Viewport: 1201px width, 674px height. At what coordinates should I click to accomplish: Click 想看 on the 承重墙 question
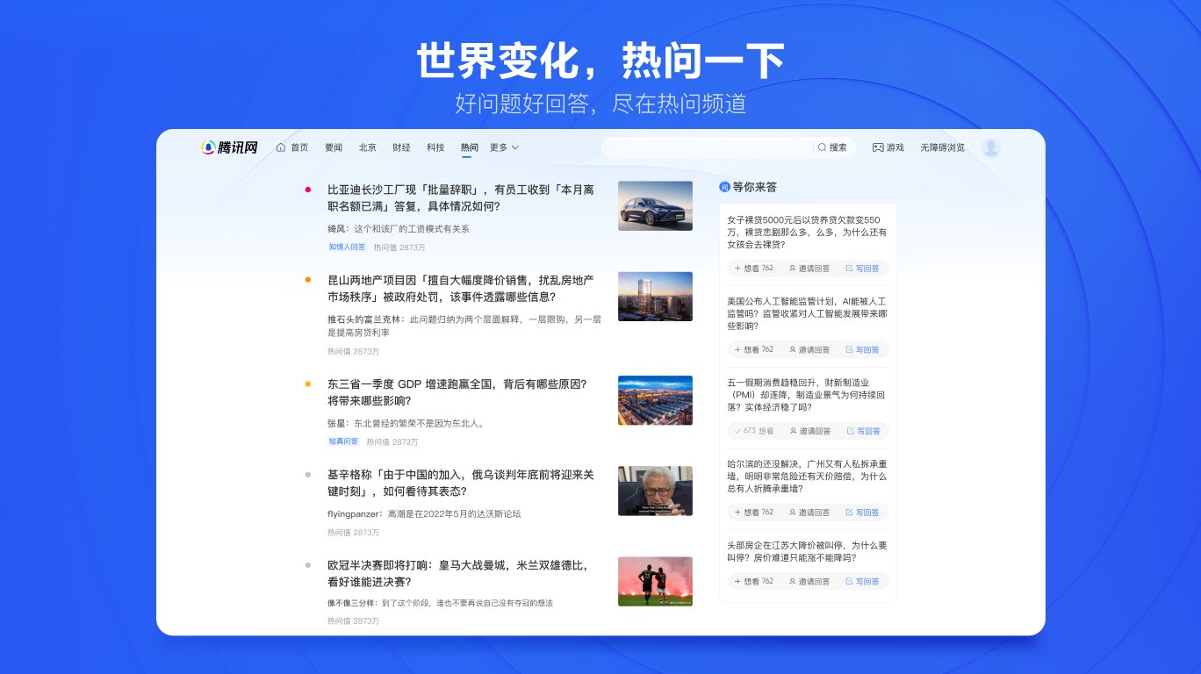(x=754, y=512)
